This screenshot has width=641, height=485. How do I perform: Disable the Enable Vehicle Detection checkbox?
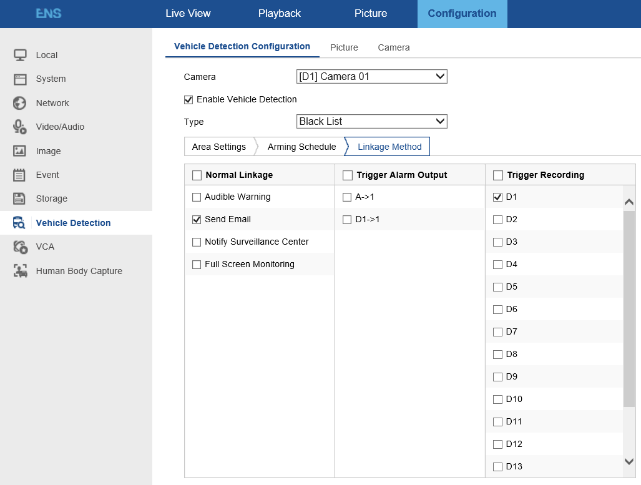click(x=188, y=100)
